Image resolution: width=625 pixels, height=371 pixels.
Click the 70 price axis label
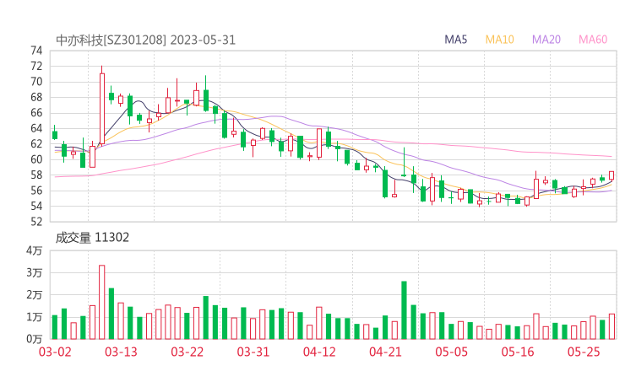click(36, 82)
